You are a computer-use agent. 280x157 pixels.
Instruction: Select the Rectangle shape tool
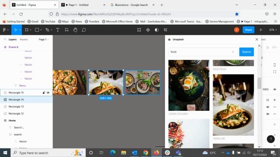37,30
